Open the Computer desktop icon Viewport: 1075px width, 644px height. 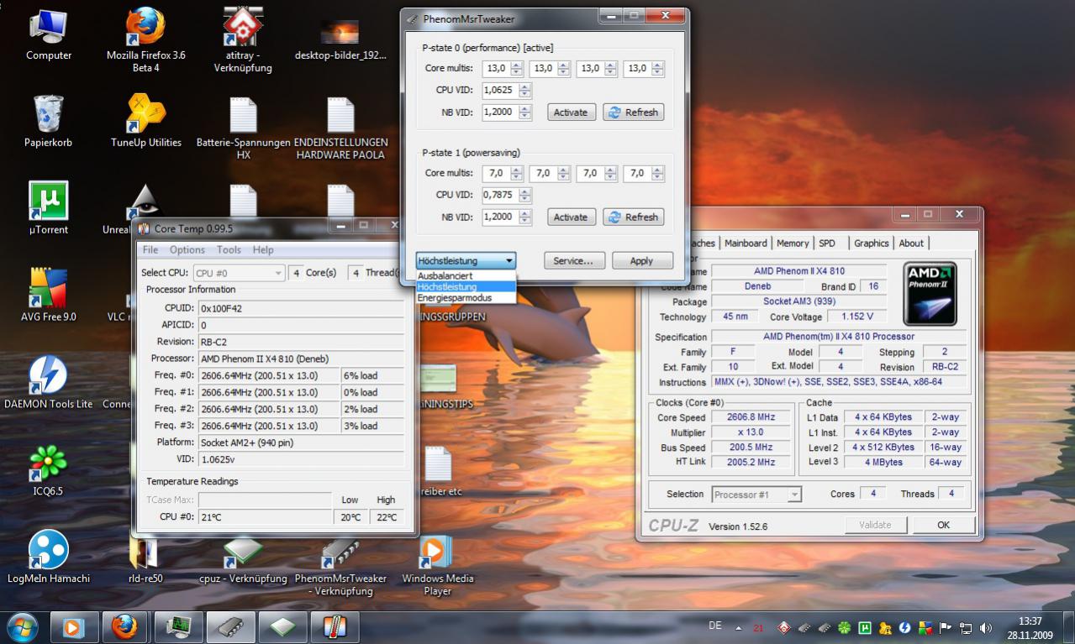click(x=49, y=34)
